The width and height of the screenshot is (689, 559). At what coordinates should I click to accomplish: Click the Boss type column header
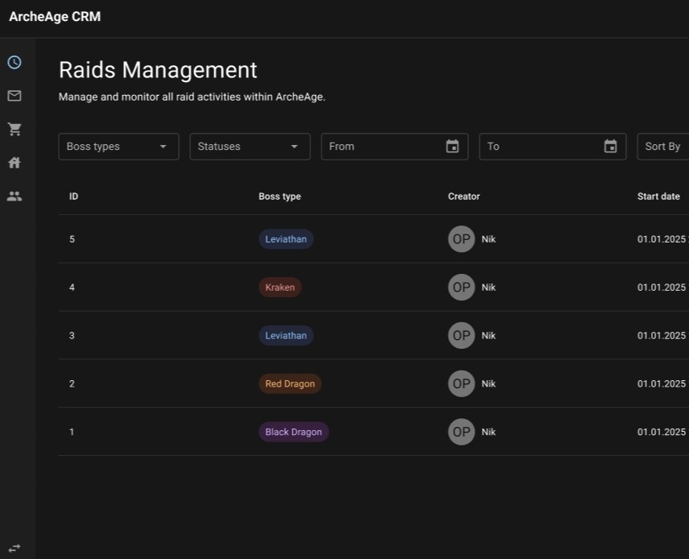(280, 197)
